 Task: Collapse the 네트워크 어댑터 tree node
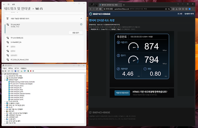point(5,80)
